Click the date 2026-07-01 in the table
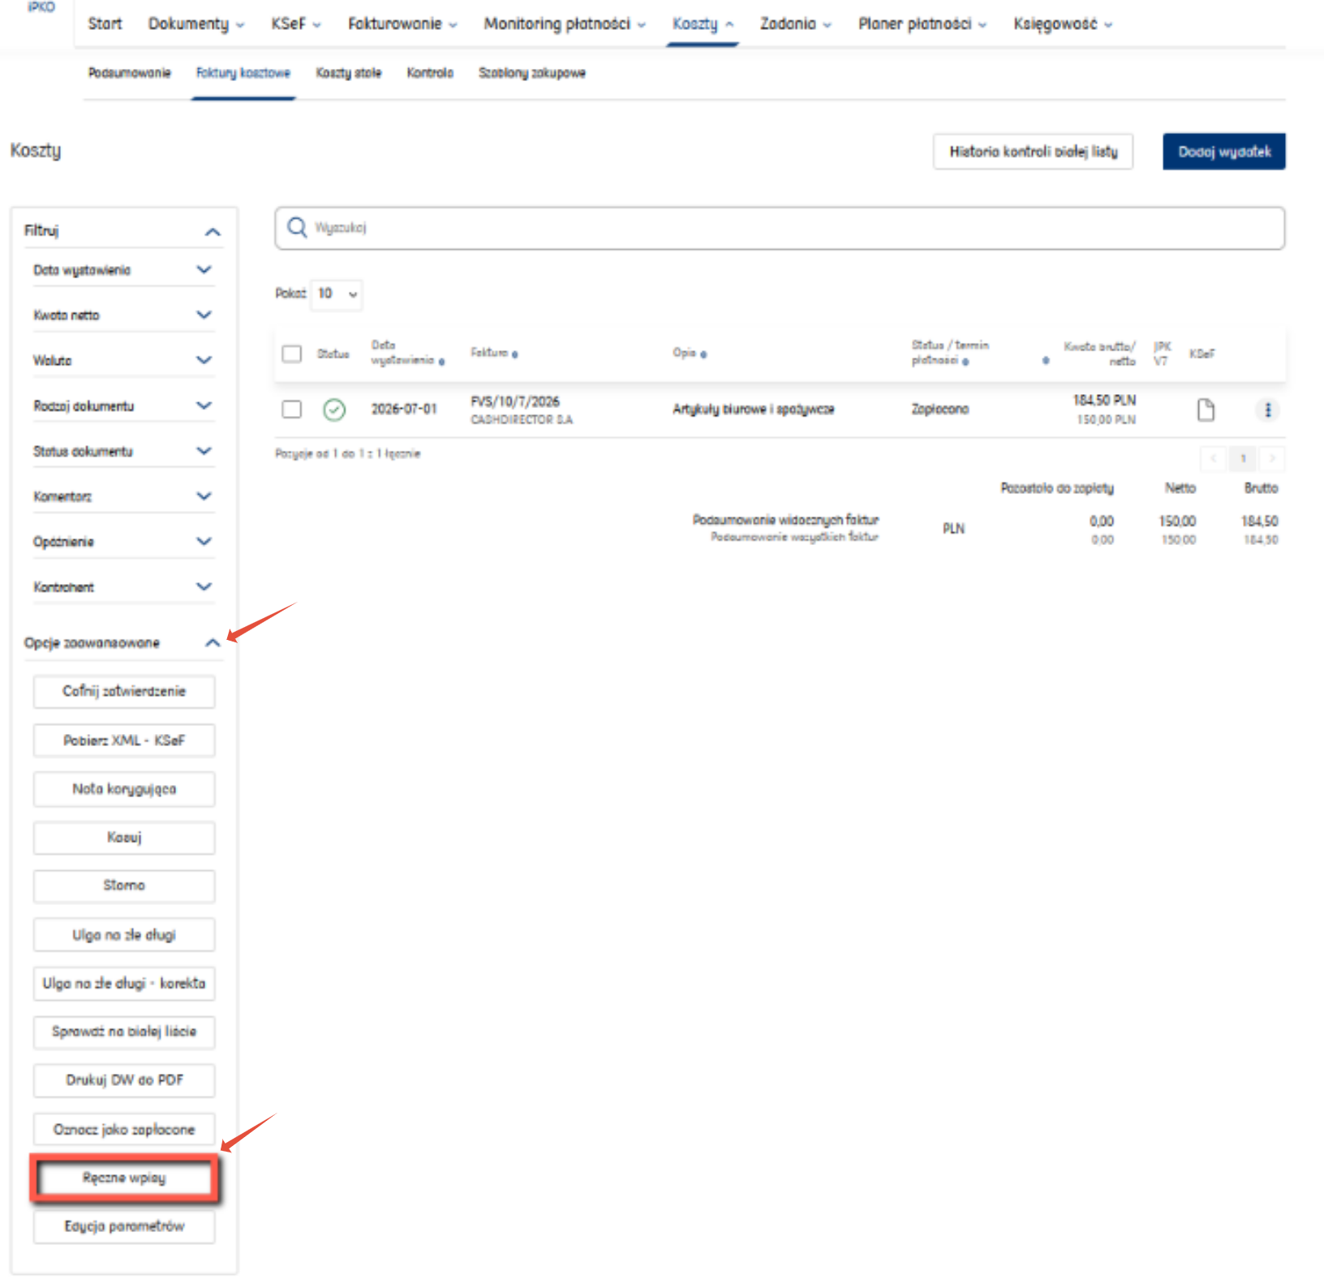 click(x=404, y=410)
